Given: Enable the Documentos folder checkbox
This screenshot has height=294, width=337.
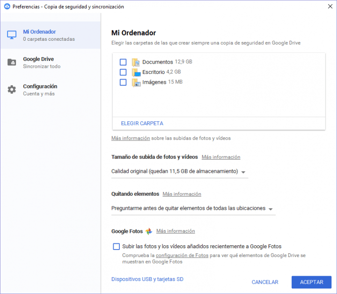Looking at the screenshot, I should tap(123, 62).
